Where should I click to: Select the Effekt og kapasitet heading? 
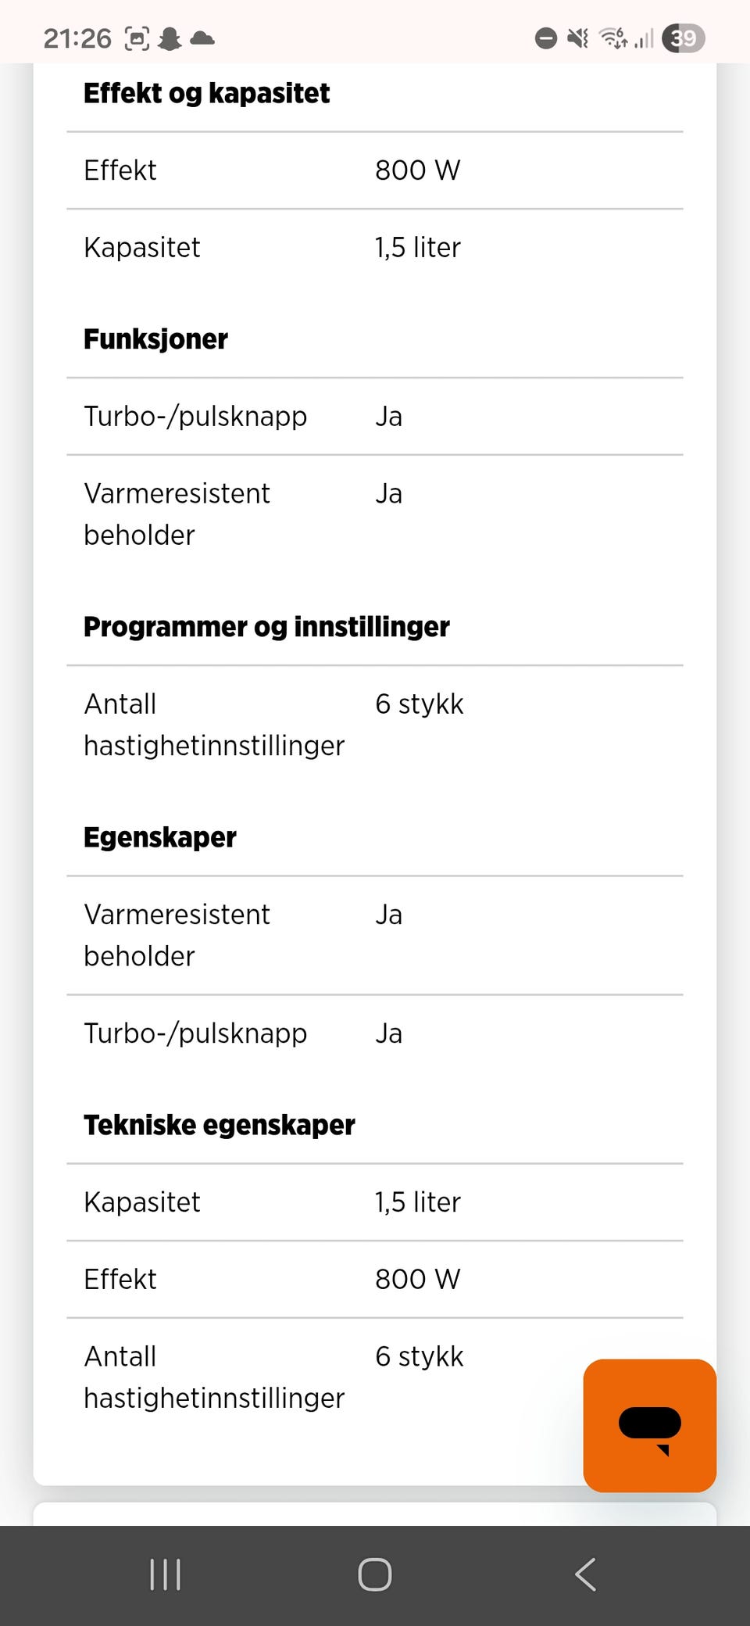pos(206,93)
